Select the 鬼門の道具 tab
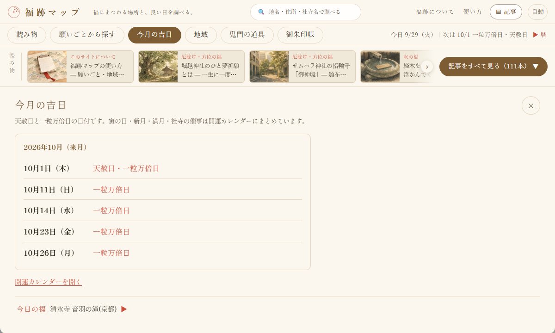The height and width of the screenshot is (333, 555). [247, 35]
